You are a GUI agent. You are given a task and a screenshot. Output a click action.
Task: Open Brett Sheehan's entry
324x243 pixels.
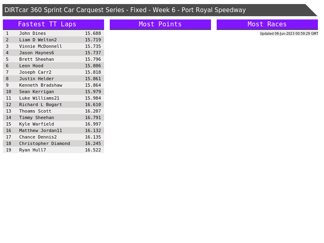[36, 59]
